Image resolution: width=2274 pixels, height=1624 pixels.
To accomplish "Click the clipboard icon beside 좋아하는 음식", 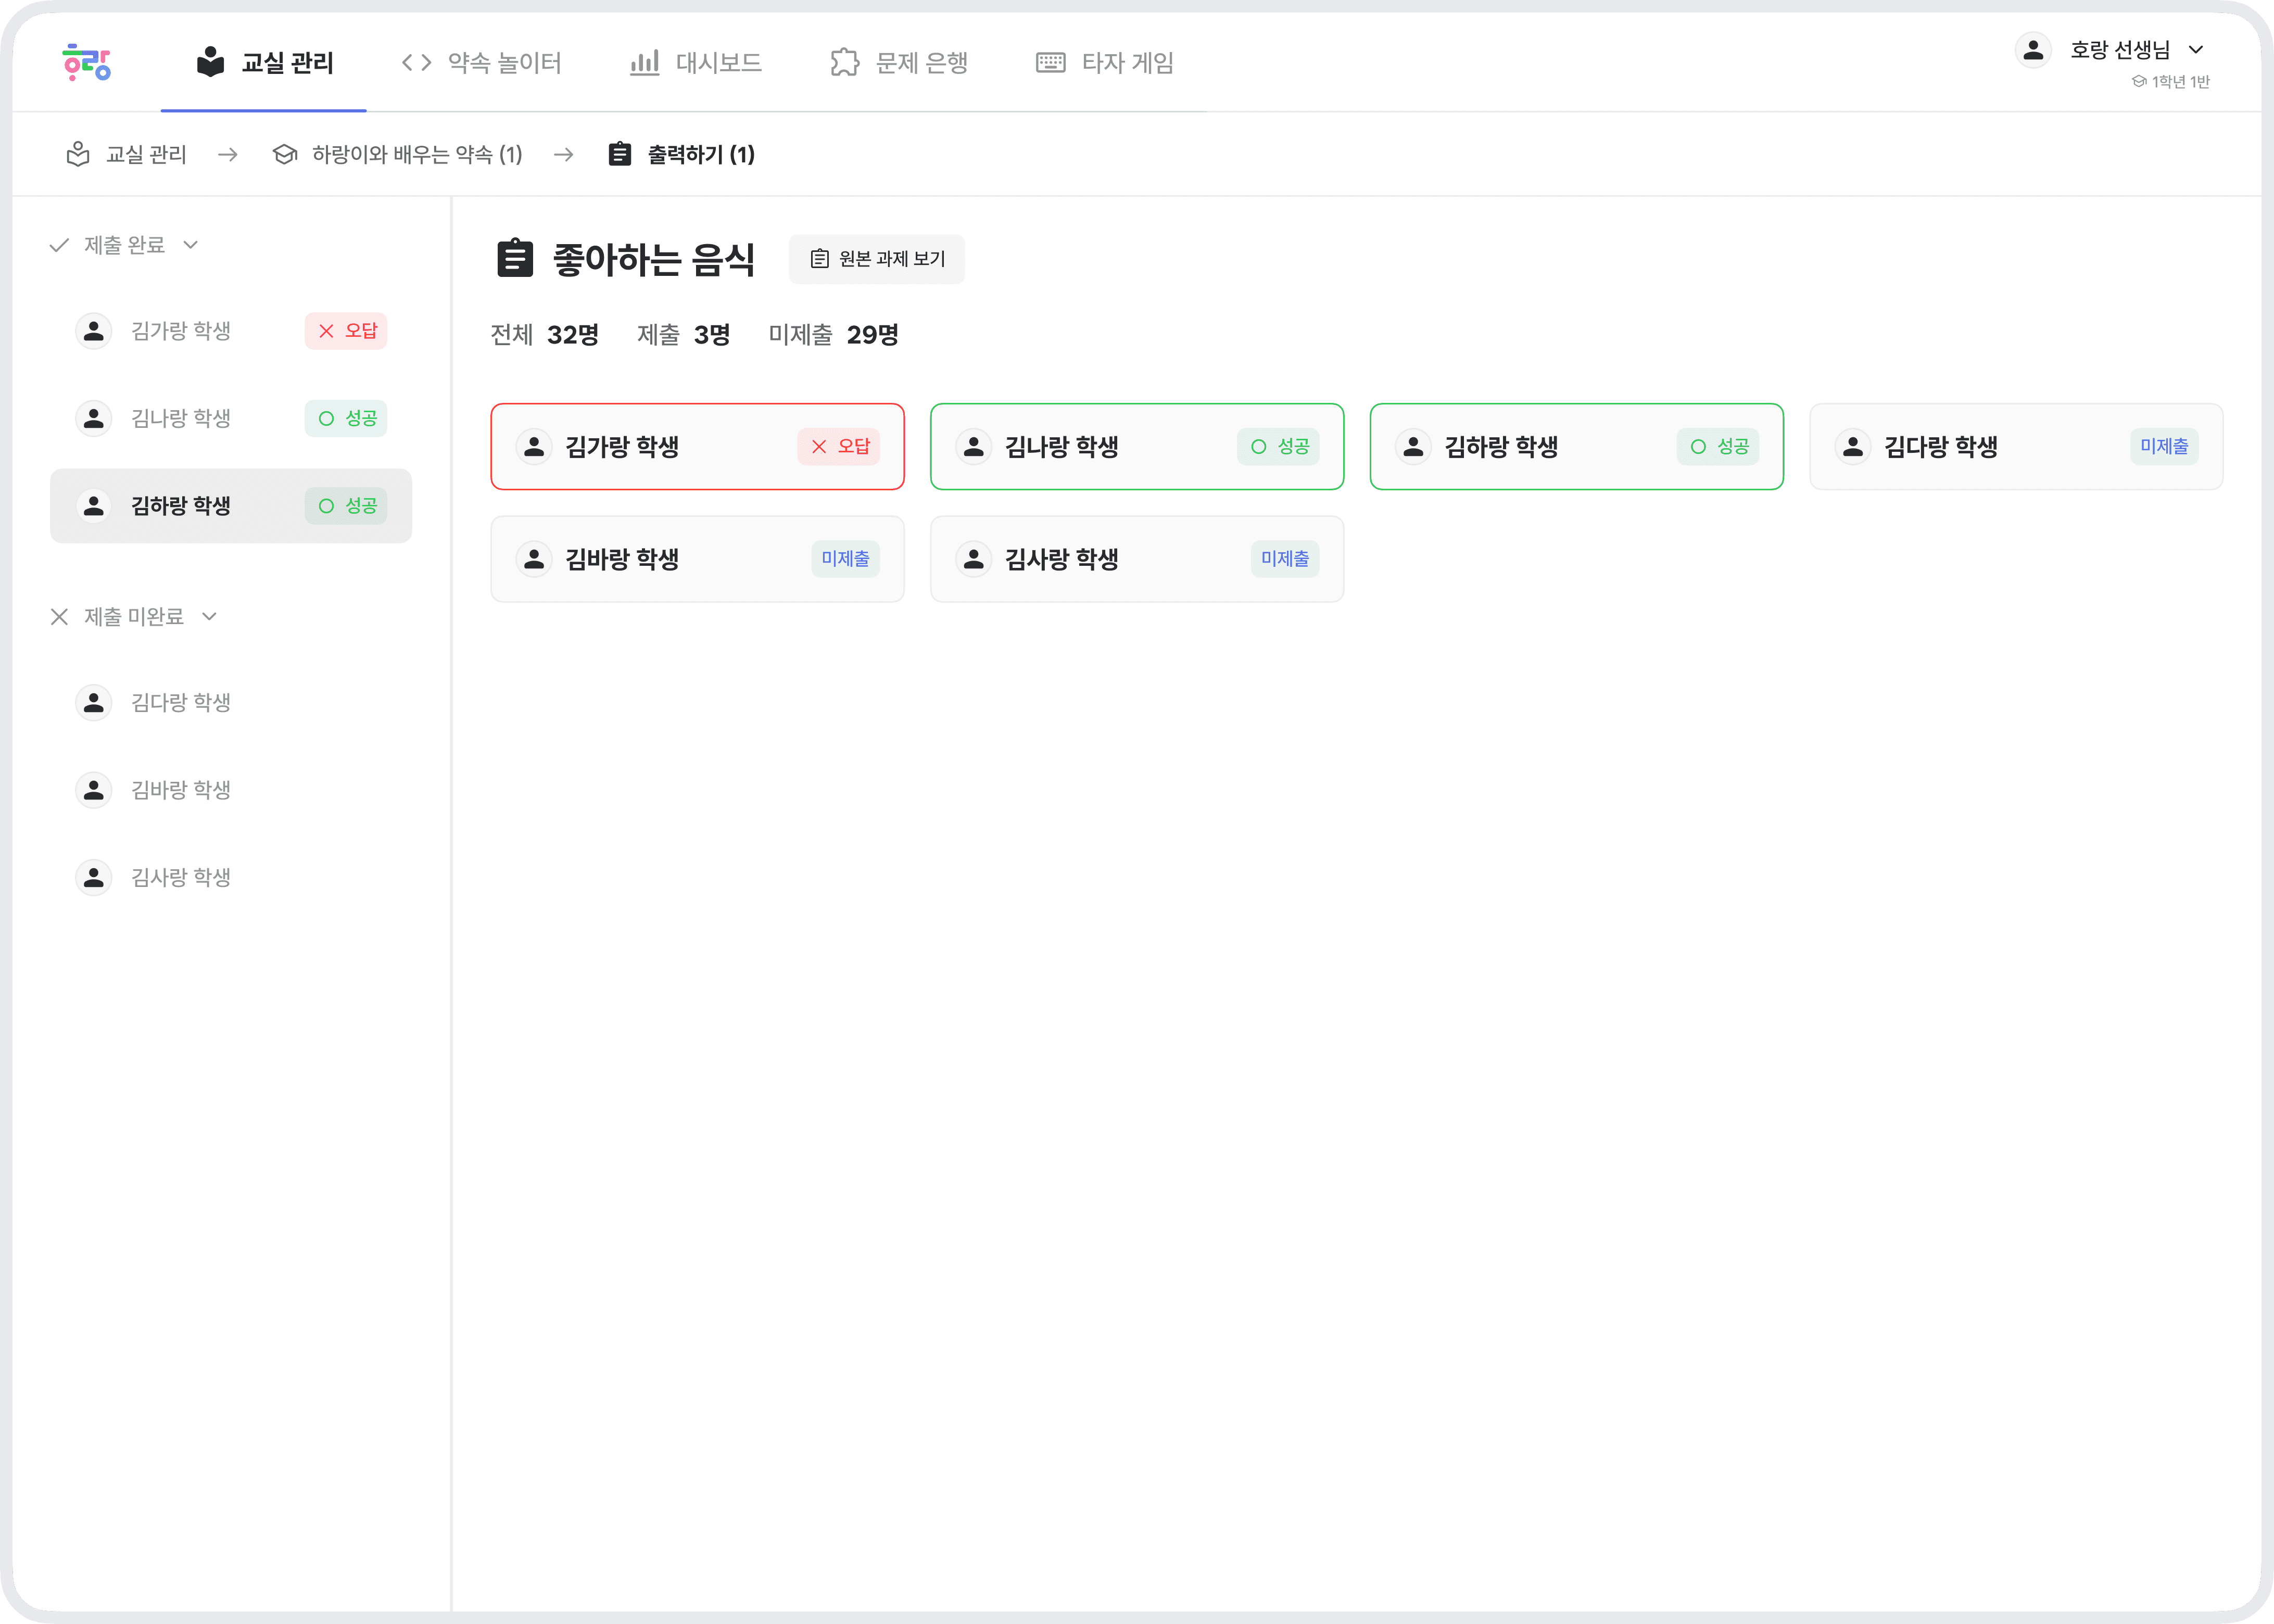I will click(x=515, y=259).
